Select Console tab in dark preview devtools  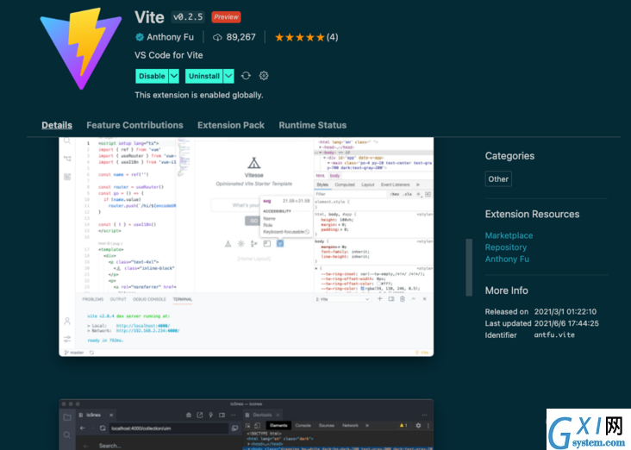(x=303, y=426)
